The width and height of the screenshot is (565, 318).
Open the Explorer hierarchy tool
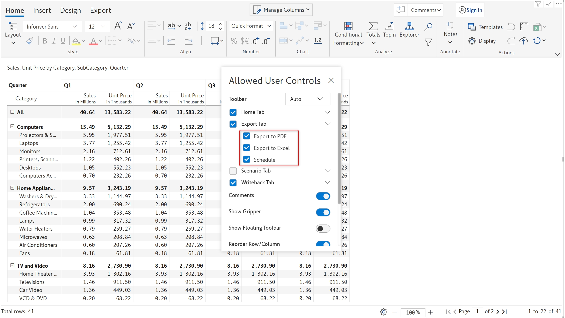[409, 26]
